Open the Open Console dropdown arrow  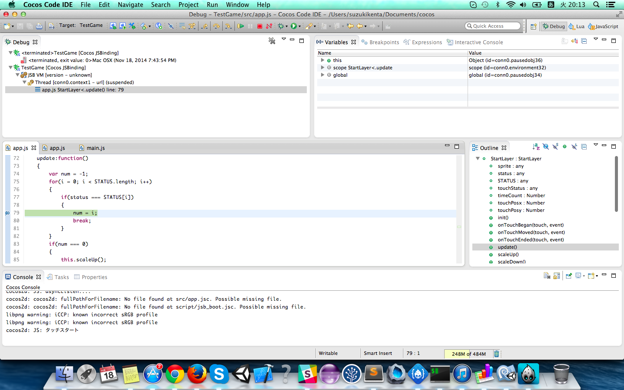coord(597,276)
